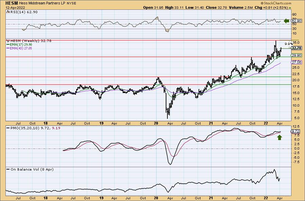
Task: Click the 17.5 price axis label
Action: [x=296, y=86]
